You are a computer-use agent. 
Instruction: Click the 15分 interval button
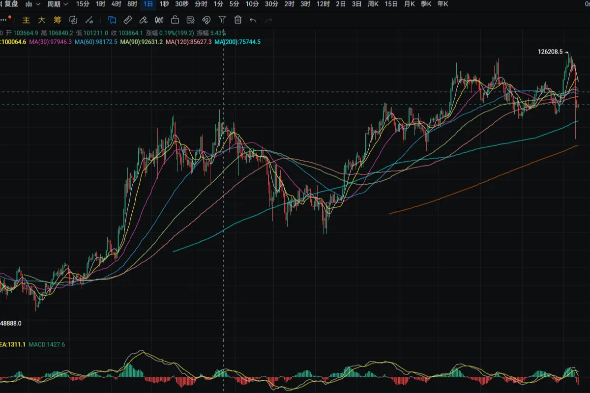83,4
